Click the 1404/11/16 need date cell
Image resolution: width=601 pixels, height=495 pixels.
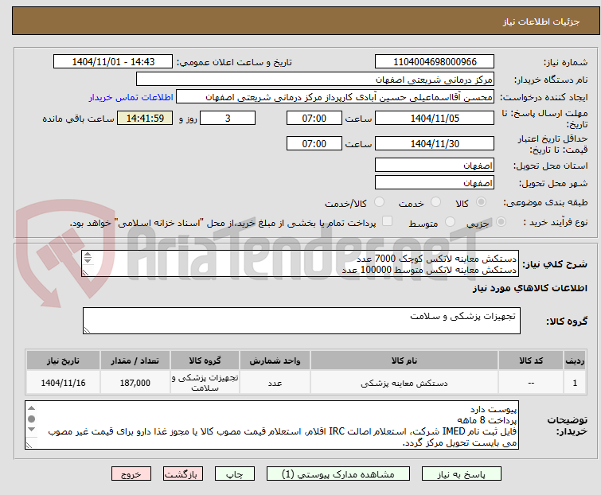point(63,383)
